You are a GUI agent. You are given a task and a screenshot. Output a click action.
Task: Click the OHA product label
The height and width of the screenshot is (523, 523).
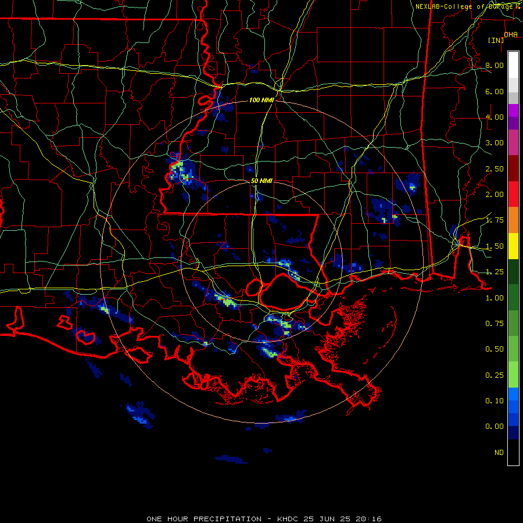click(511, 34)
